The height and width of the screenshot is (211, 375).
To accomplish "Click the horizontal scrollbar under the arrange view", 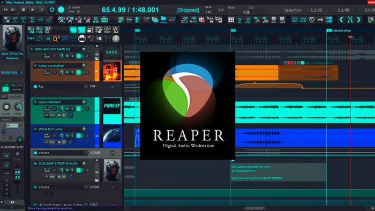I will [x=254, y=208].
